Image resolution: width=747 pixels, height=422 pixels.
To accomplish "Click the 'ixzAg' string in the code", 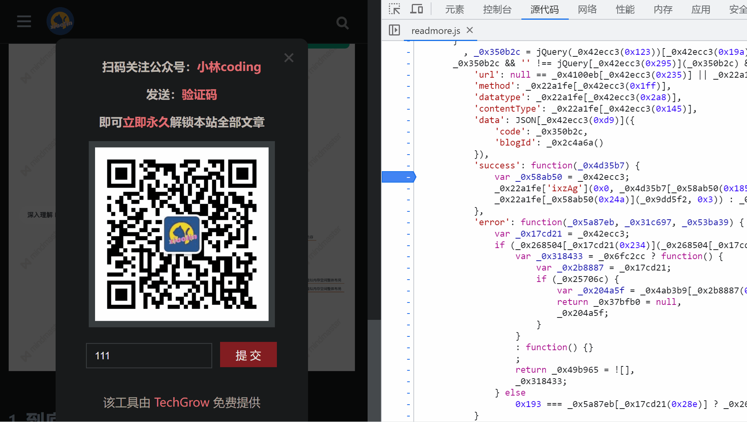I will (x=565, y=189).
